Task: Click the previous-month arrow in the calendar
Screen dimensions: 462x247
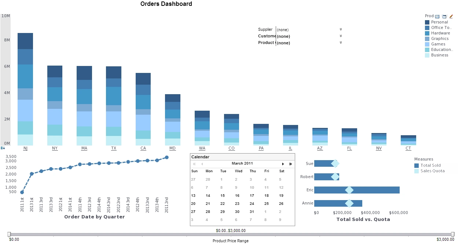Action: pos(201,163)
